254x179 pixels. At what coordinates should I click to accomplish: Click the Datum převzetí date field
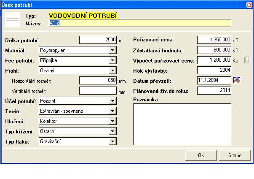214,80
